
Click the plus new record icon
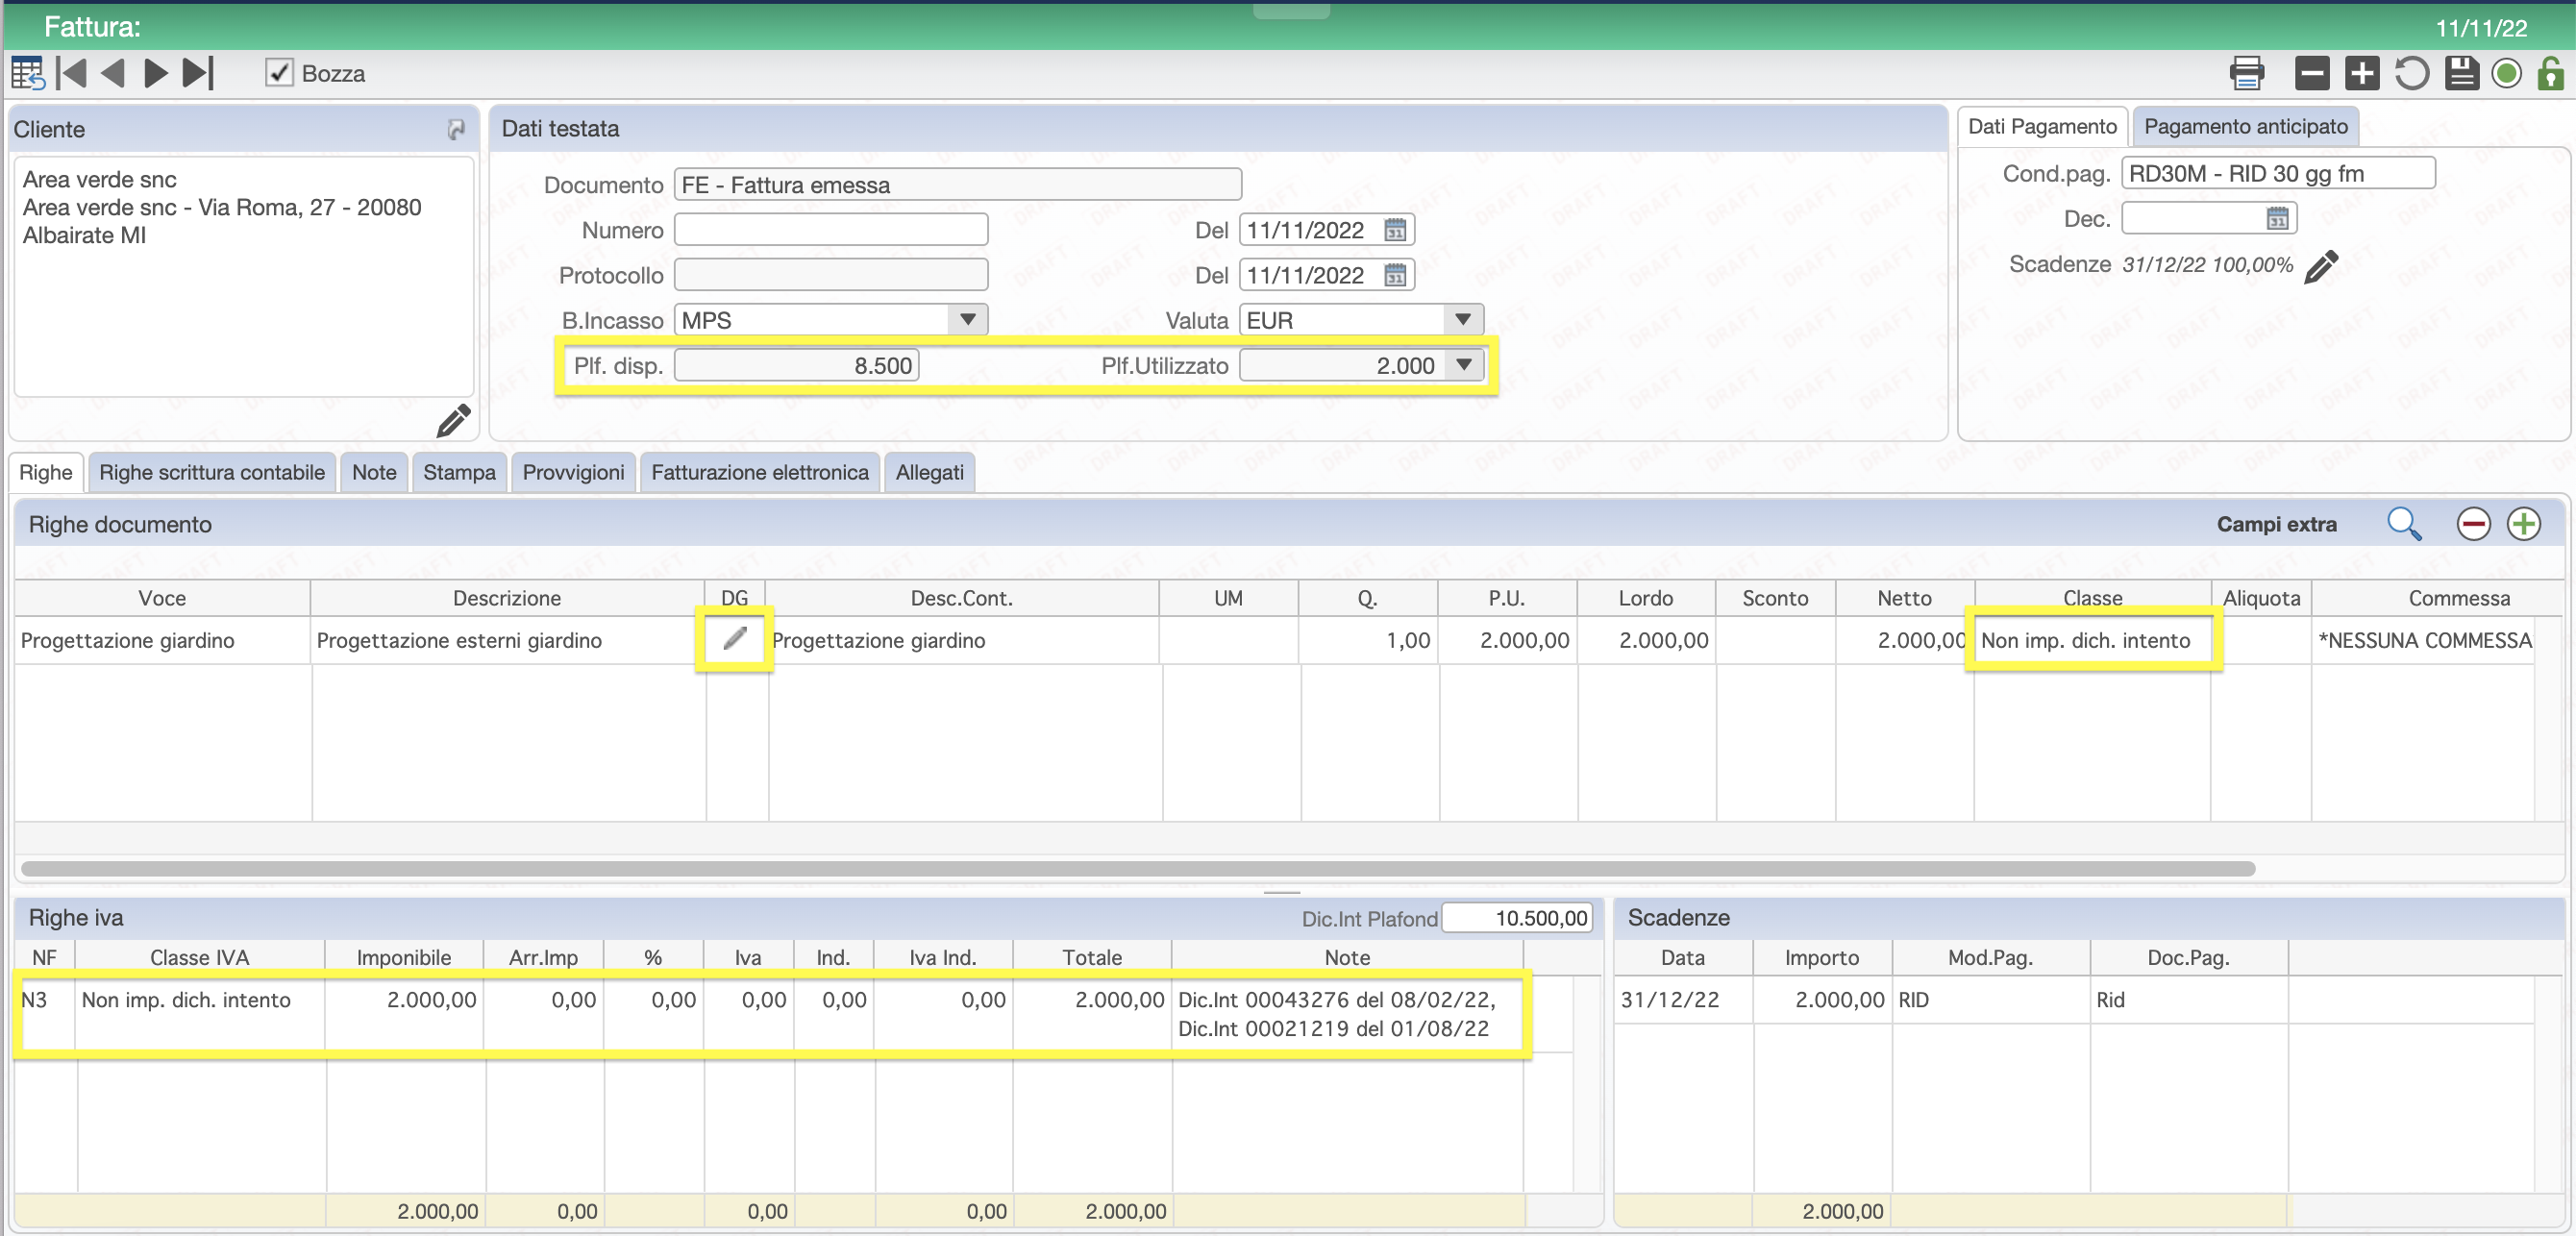coord(2362,73)
